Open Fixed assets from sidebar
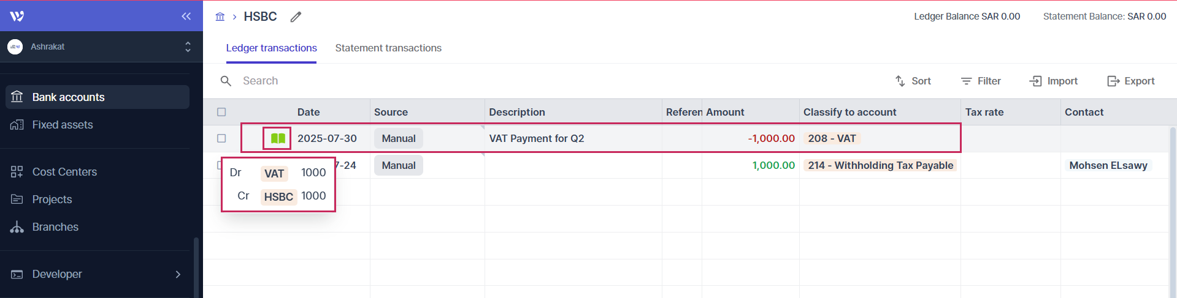The height and width of the screenshot is (298, 1177). 63,125
